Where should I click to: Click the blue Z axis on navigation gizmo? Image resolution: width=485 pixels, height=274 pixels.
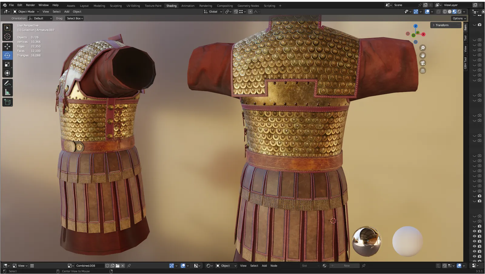tap(416, 26)
